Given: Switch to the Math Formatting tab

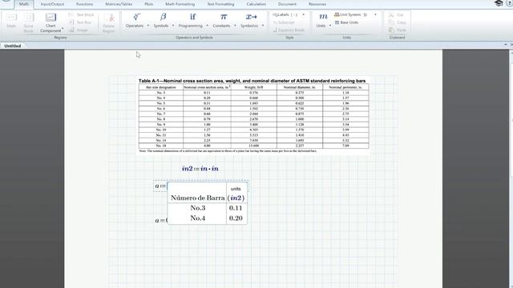Looking at the screenshot, I should click(x=180, y=4).
